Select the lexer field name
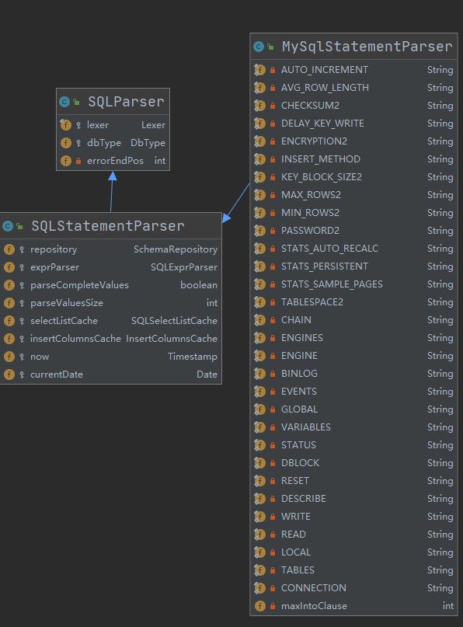 98,125
